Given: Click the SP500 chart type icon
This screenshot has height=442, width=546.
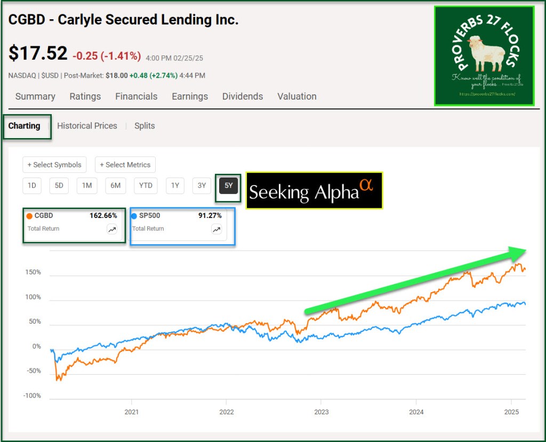Looking at the screenshot, I should pos(216,230).
